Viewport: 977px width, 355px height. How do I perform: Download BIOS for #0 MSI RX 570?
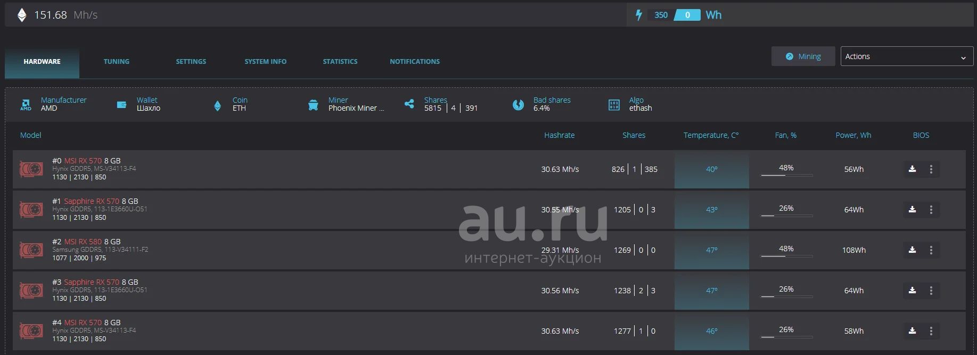pos(912,169)
